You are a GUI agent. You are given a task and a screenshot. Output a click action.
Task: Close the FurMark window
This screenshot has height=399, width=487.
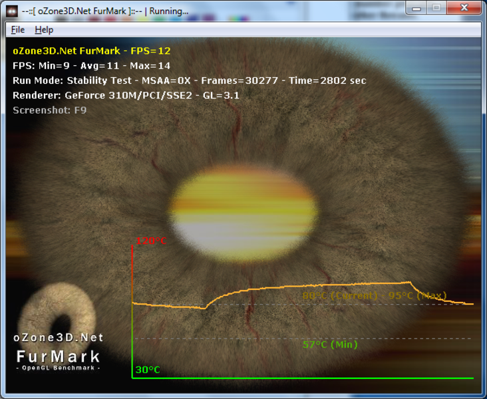point(464,8)
